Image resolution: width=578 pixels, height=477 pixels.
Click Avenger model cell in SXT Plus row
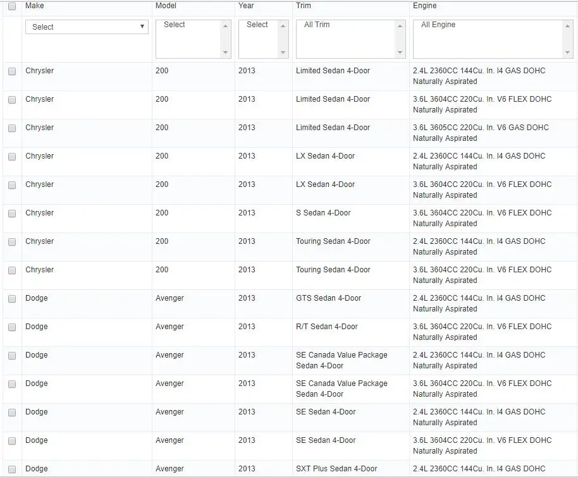169,469
